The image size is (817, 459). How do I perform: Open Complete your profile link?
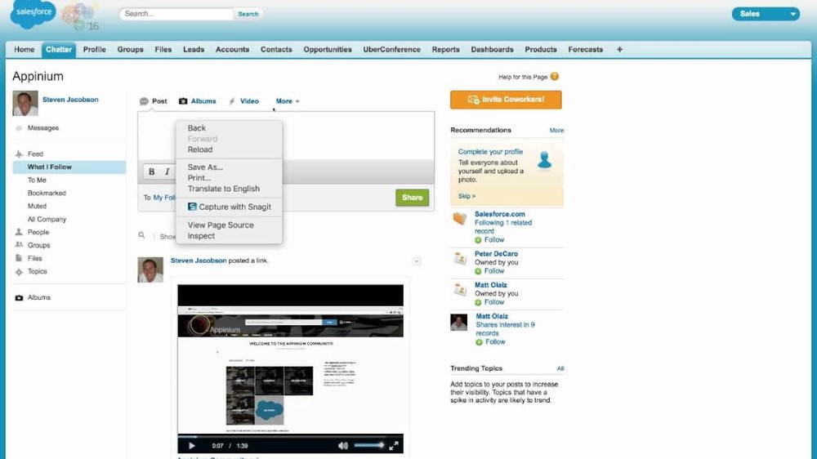(x=490, y=152)
